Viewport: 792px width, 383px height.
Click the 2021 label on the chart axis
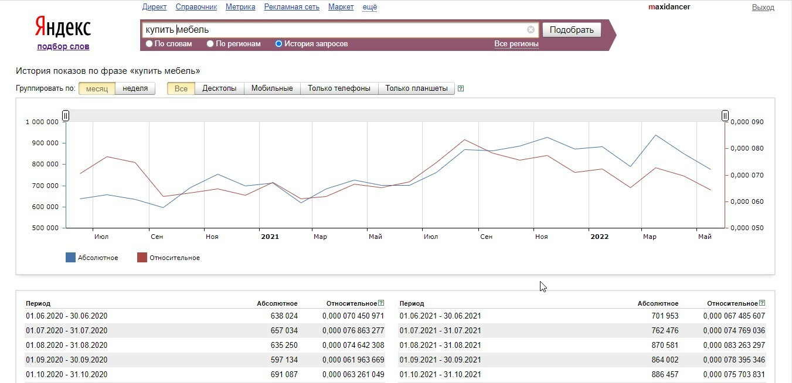[x=270, y=237]
